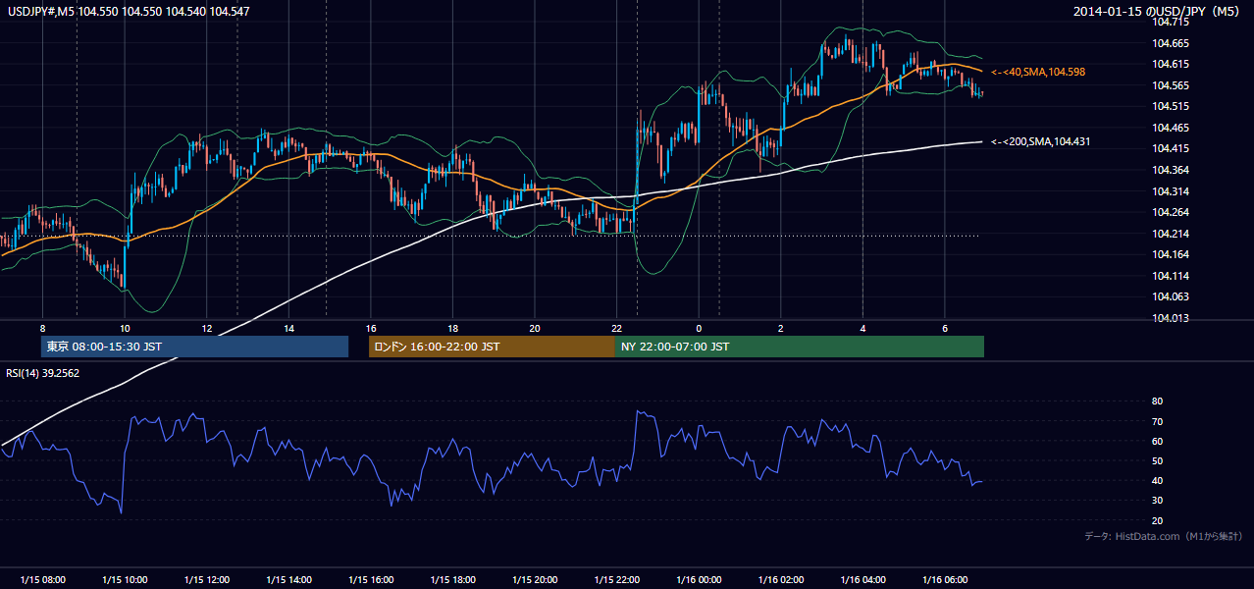The height and width of the screenshot is (589, 1254).
Task: Click price level 104.515 on axis
Action: pos(1173,106)
